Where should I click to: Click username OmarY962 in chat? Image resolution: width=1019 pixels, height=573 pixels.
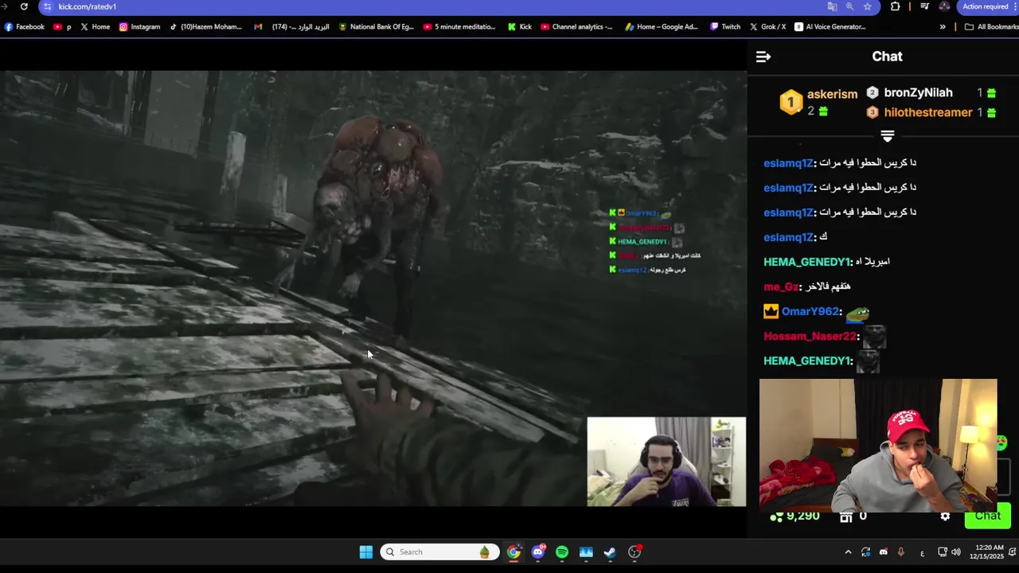tap(810, 311)
